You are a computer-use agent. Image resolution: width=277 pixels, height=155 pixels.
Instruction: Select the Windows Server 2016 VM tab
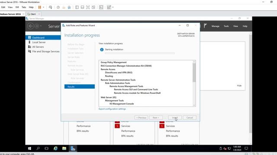pos(10,14)
